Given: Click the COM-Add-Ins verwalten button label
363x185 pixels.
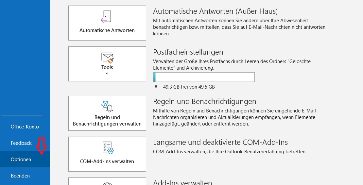Looking at the screenshot, I should coord(107,161).
